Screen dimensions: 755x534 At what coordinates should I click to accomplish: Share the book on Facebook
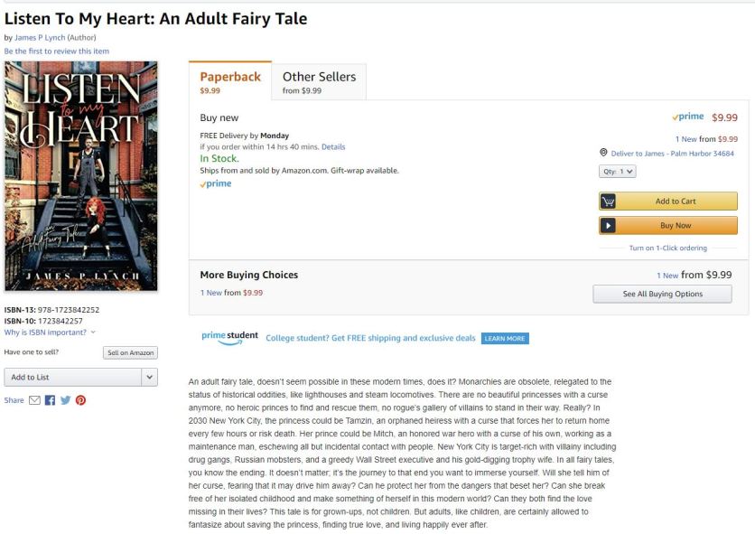(x=50, y=399)
